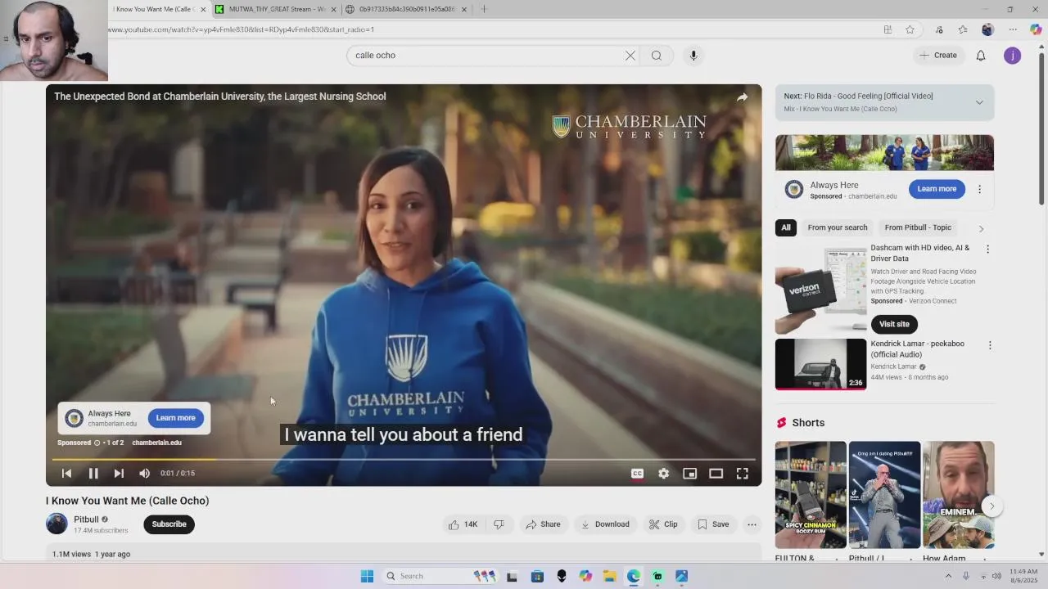
Task: Subscribe to Pitbull channel
Action: [169, 524]
